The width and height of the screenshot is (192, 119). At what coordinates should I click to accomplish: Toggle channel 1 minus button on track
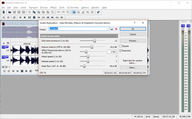pyautogui.click(x=7, y=47)
